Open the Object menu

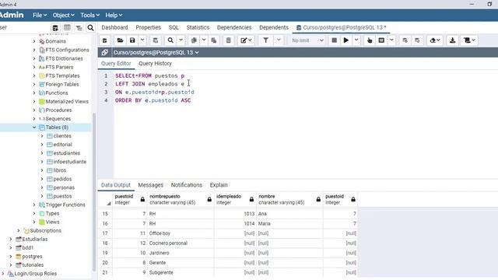click(x=64, y=15)
